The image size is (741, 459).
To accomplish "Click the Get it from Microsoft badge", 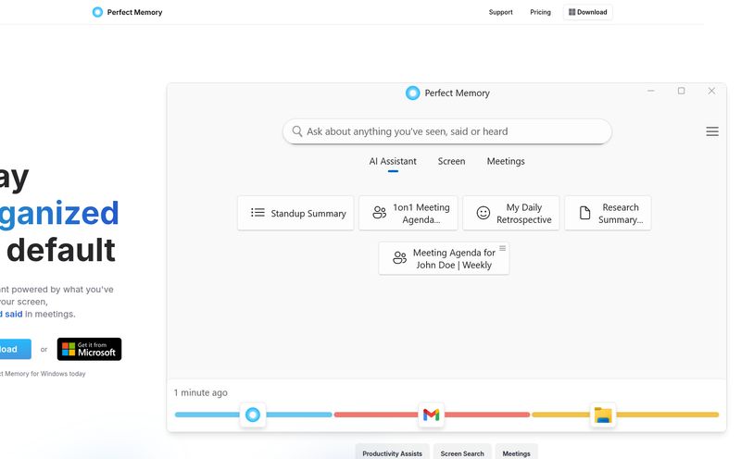I will pyautogui.click(x=89, y=349).
